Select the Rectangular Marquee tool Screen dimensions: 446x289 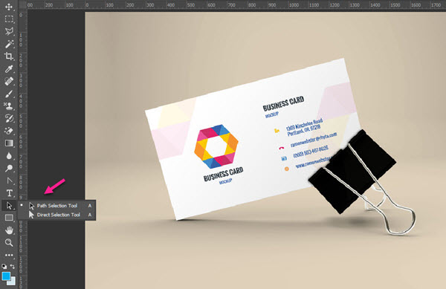pyautogui.click(x=9, y=19)
